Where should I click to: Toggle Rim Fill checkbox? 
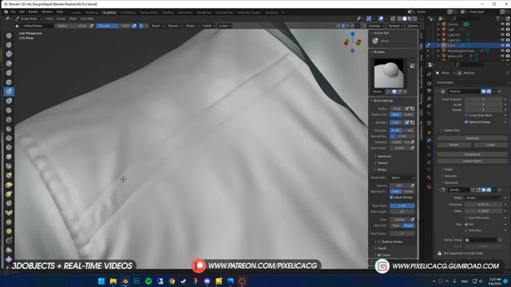[466, 225]
